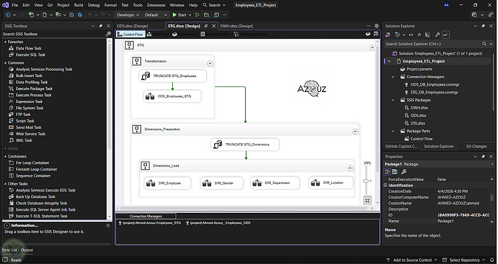Toggle Categorized view in Properties panel
The height and width of the screenshot is (264, 498).
(387, 172)
